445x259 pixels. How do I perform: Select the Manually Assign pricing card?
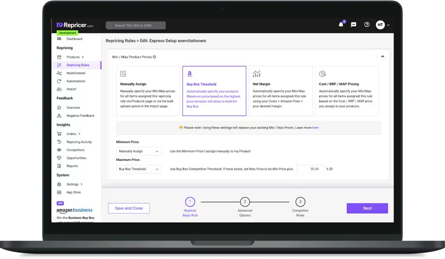pyautogui.click(x=148, y=91)
